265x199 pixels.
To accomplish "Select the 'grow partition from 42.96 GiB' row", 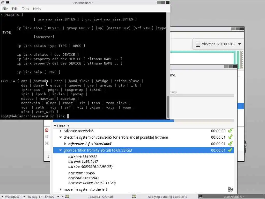I will tap(143, 150).
